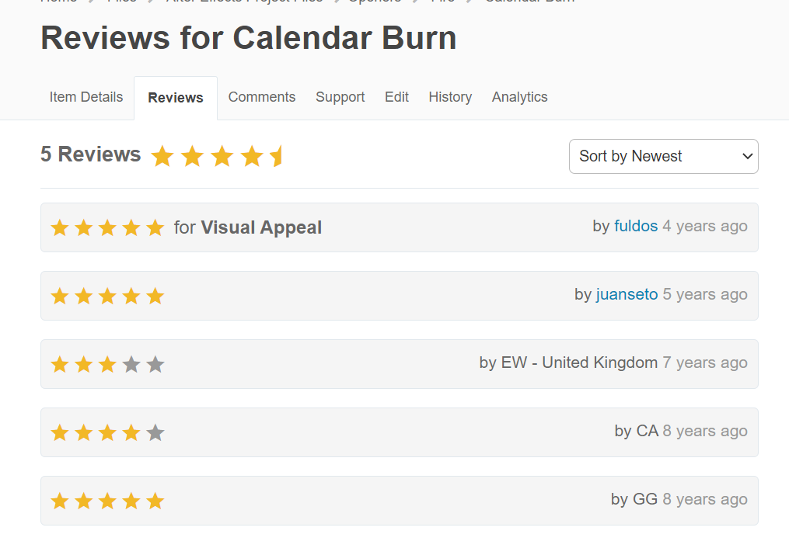Open the Support tab

pyautogui.click(x=340, y=97)
